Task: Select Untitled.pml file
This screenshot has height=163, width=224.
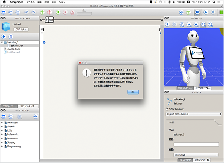Action: 13,52
